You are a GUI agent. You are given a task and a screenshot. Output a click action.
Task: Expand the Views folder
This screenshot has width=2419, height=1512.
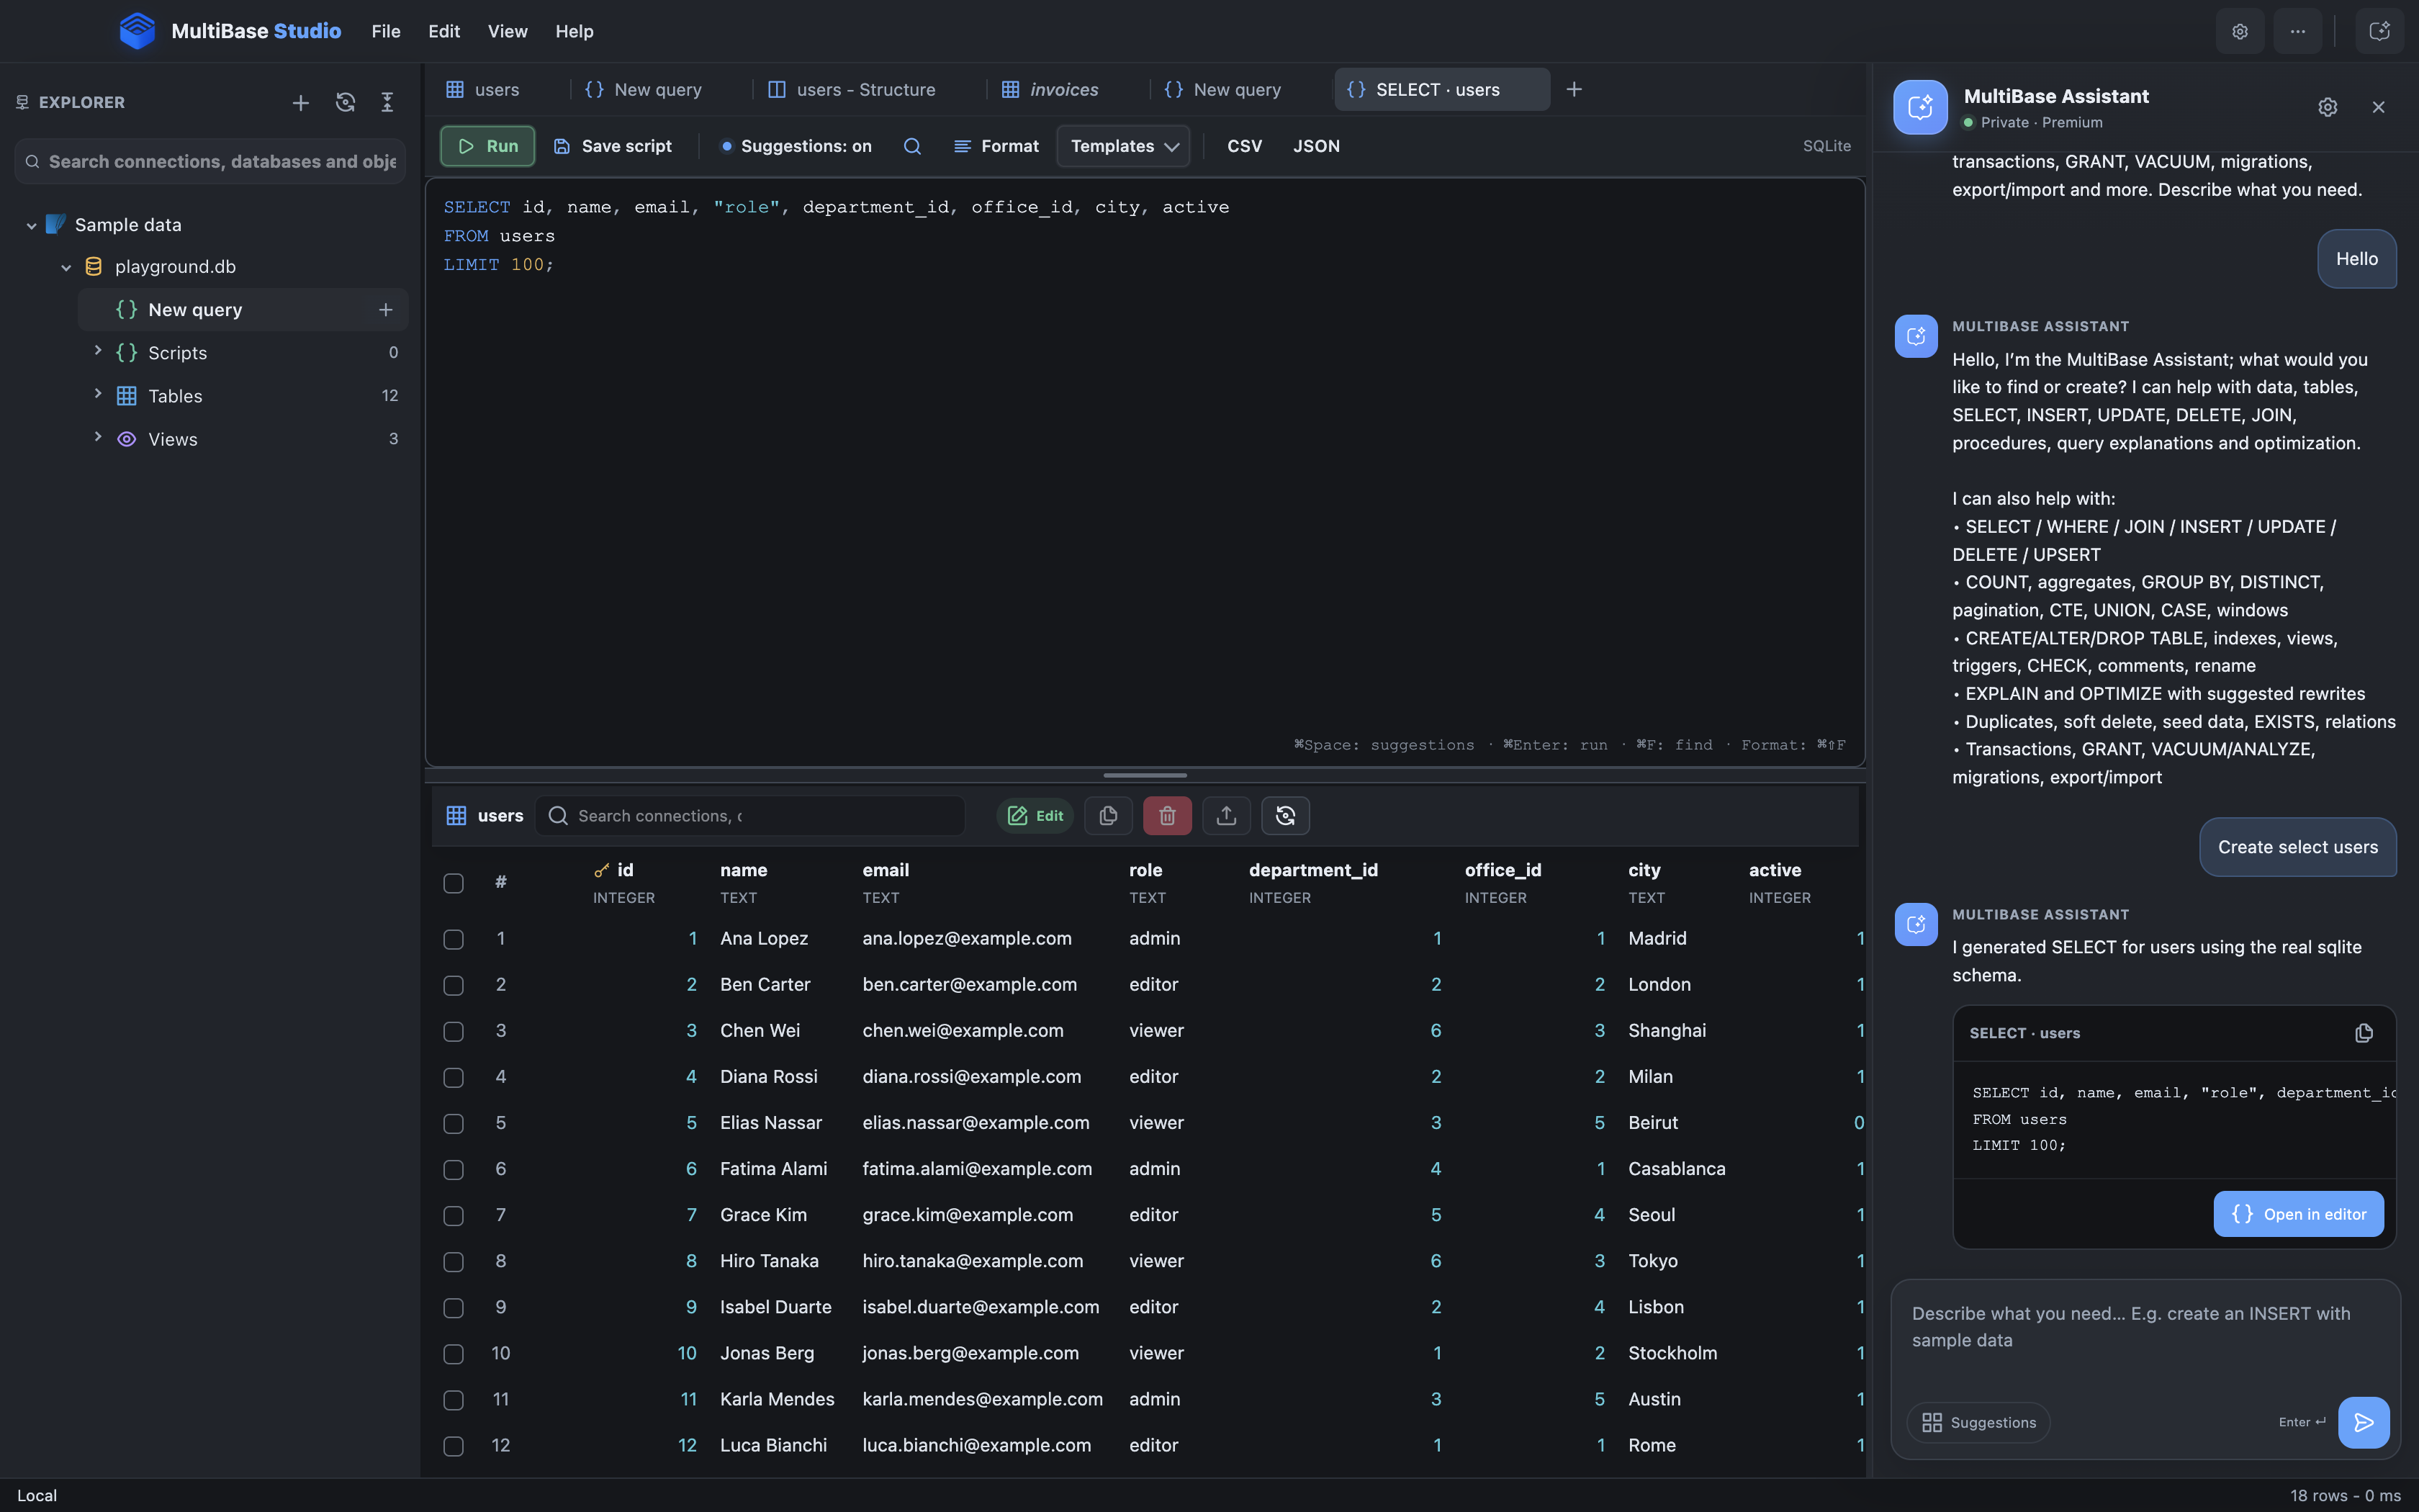point(98,437)
